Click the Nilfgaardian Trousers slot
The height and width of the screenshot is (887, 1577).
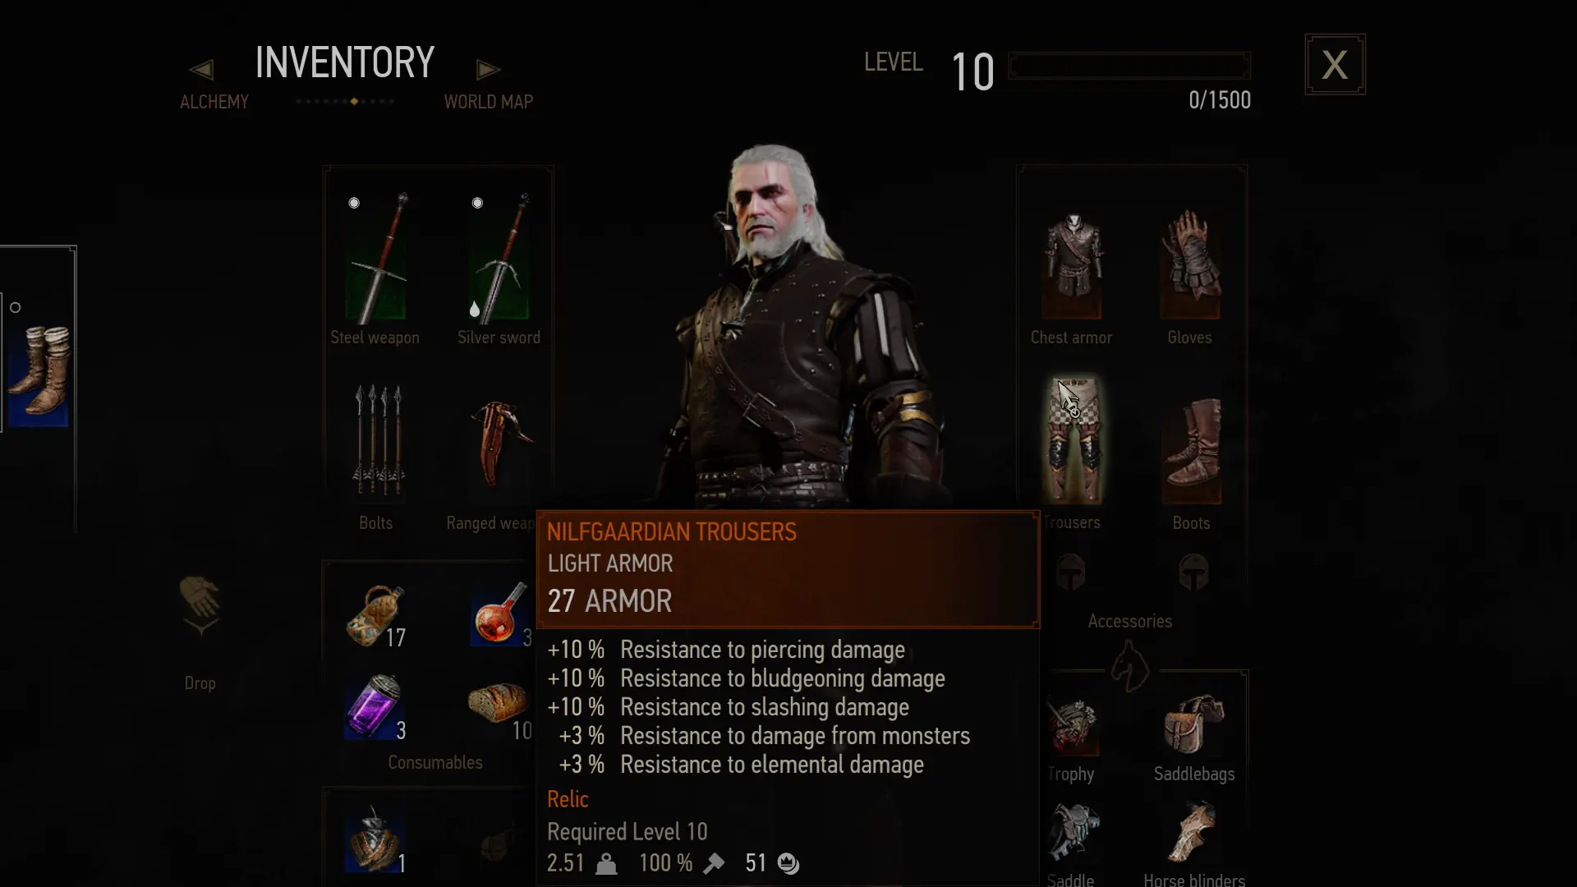point(1073,440)
